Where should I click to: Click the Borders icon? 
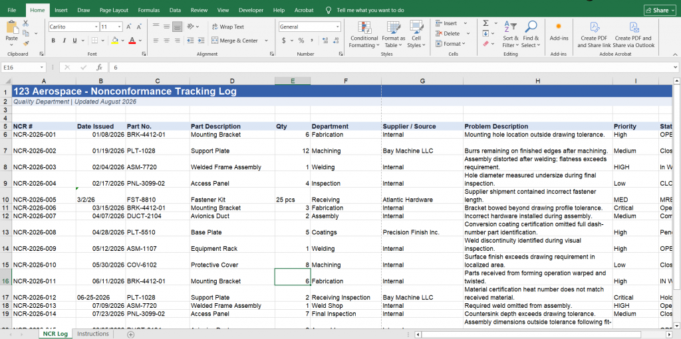[x=94, y=40]
